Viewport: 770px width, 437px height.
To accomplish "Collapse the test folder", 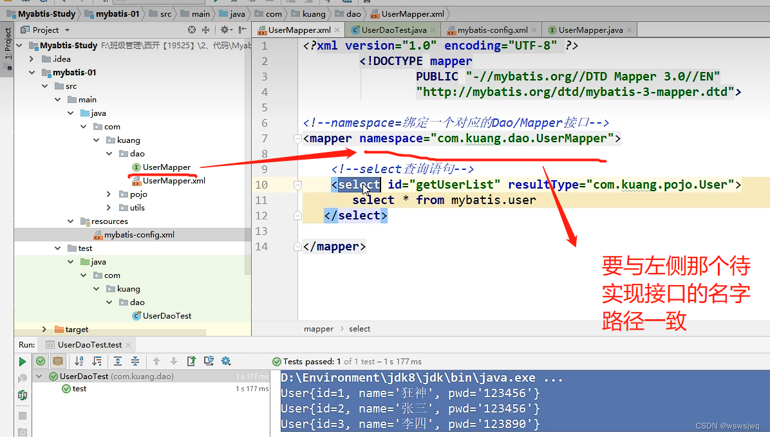I will pos(57,248).
